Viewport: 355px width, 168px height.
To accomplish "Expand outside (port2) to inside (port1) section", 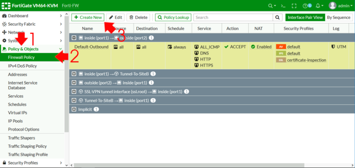I will [74, 83].
